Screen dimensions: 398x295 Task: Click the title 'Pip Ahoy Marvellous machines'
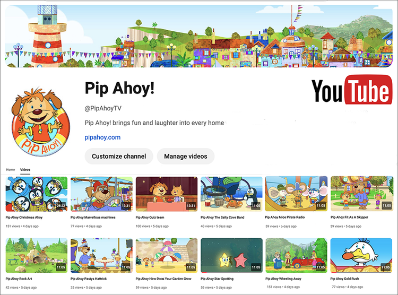93,218
